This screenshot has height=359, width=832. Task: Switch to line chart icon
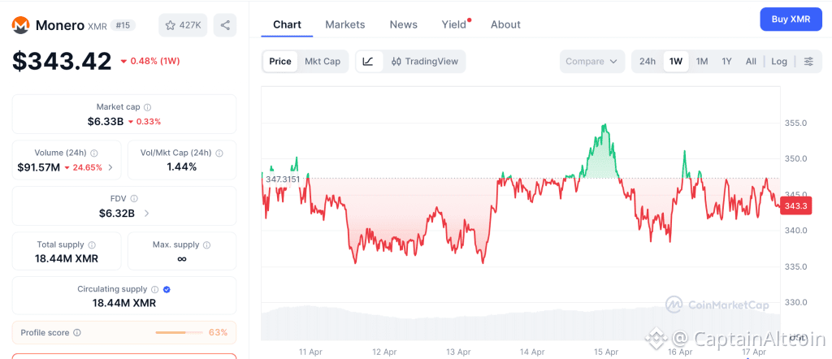click(x=368, y=62)
